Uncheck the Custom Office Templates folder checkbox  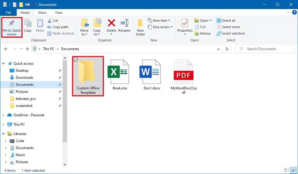pos(76,59)
